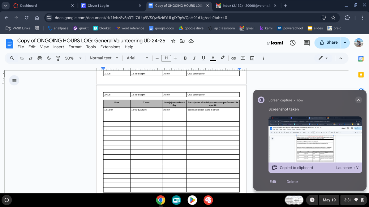Collapse the Screen capture notification
The image size is (369, 207).
pyautogui.click(x=358, y=100)
